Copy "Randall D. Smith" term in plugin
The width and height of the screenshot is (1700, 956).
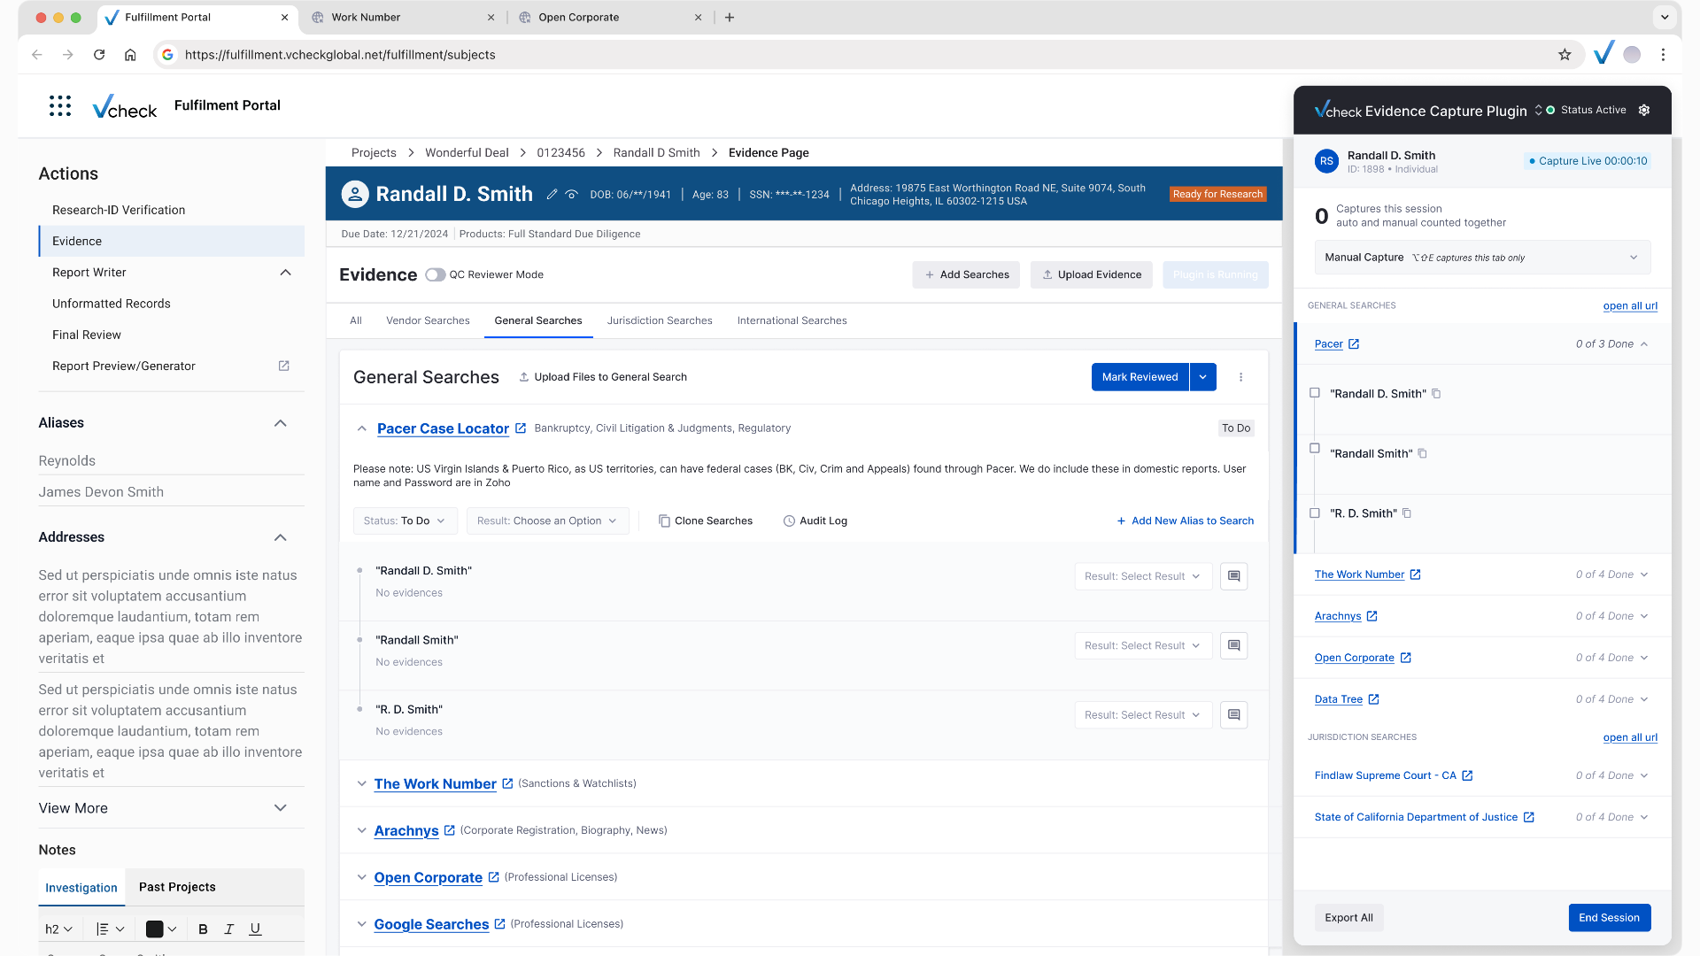(1436, 394)
